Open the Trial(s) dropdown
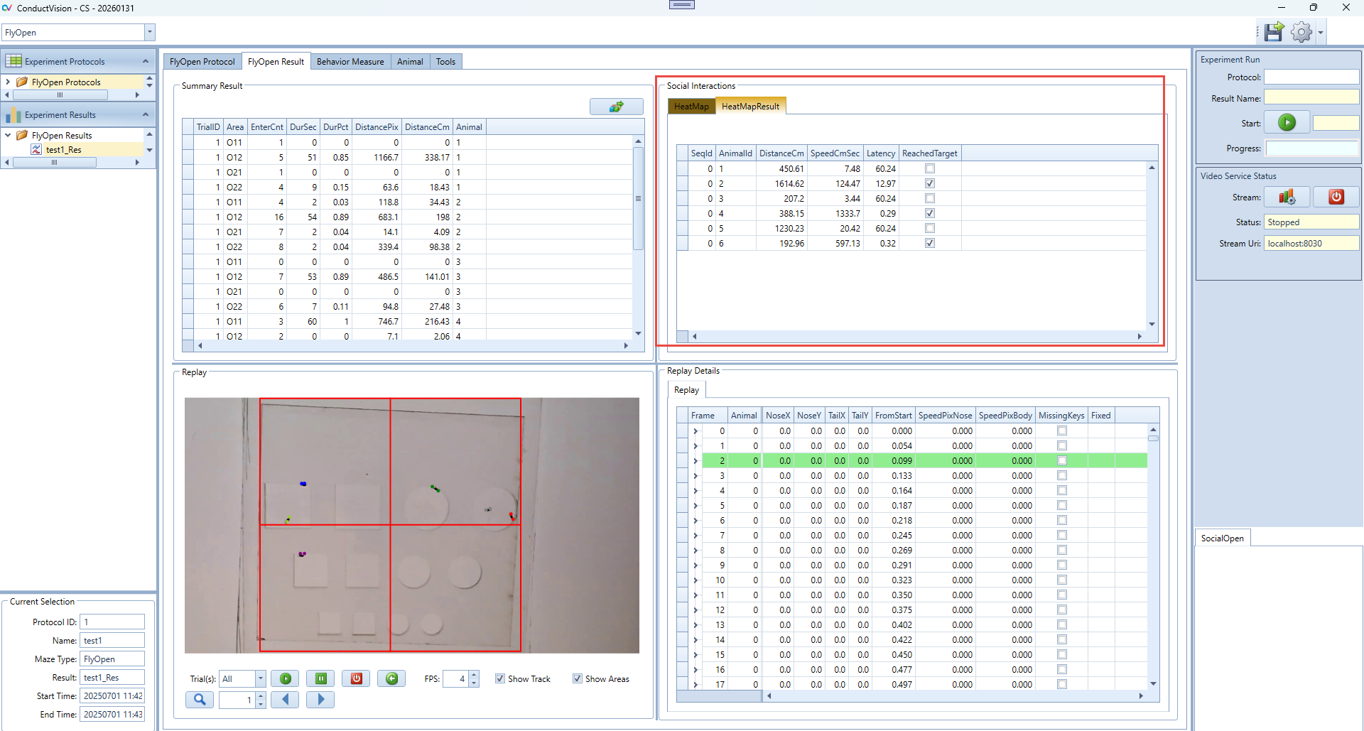Viewport: 1364px width, 731px height. 260,678
